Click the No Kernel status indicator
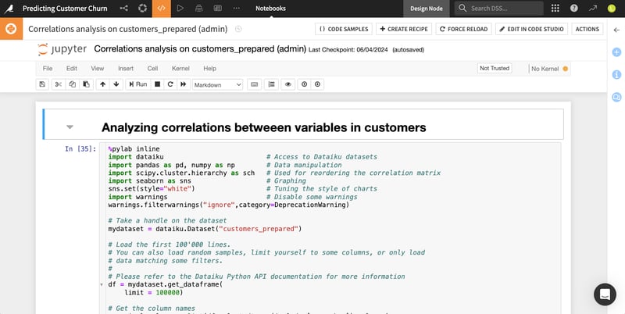Screen dimensions: 625x314 (x=549, y=69)
